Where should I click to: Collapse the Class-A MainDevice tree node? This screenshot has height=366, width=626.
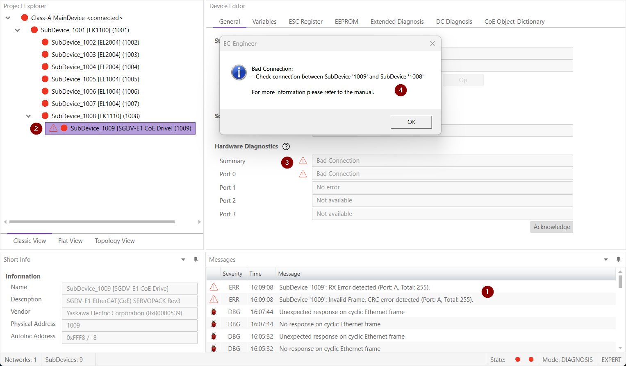pos(8,18)
